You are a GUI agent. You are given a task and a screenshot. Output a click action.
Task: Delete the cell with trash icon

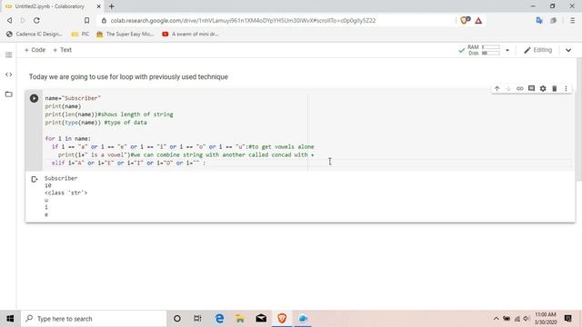click(x=554, y=89)
